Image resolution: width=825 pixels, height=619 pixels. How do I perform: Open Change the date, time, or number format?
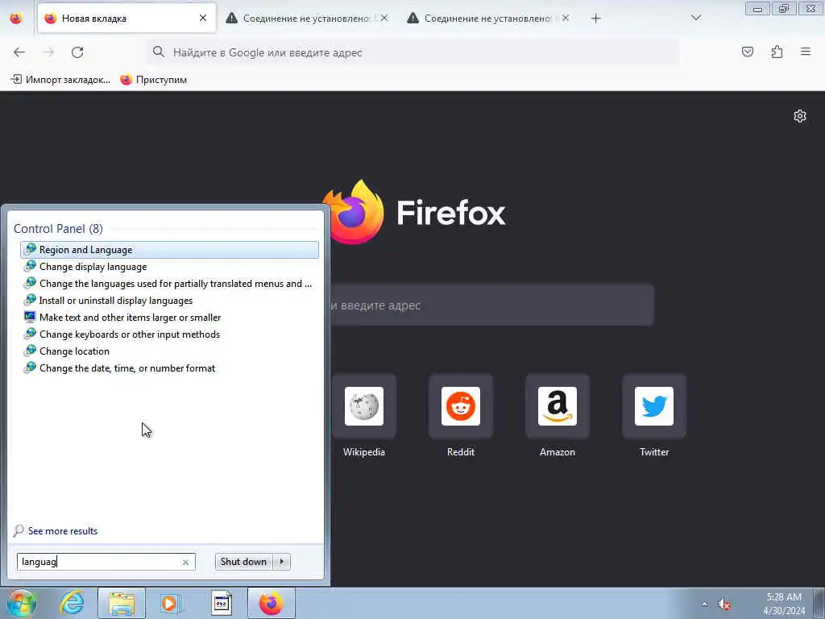point(169,368)
